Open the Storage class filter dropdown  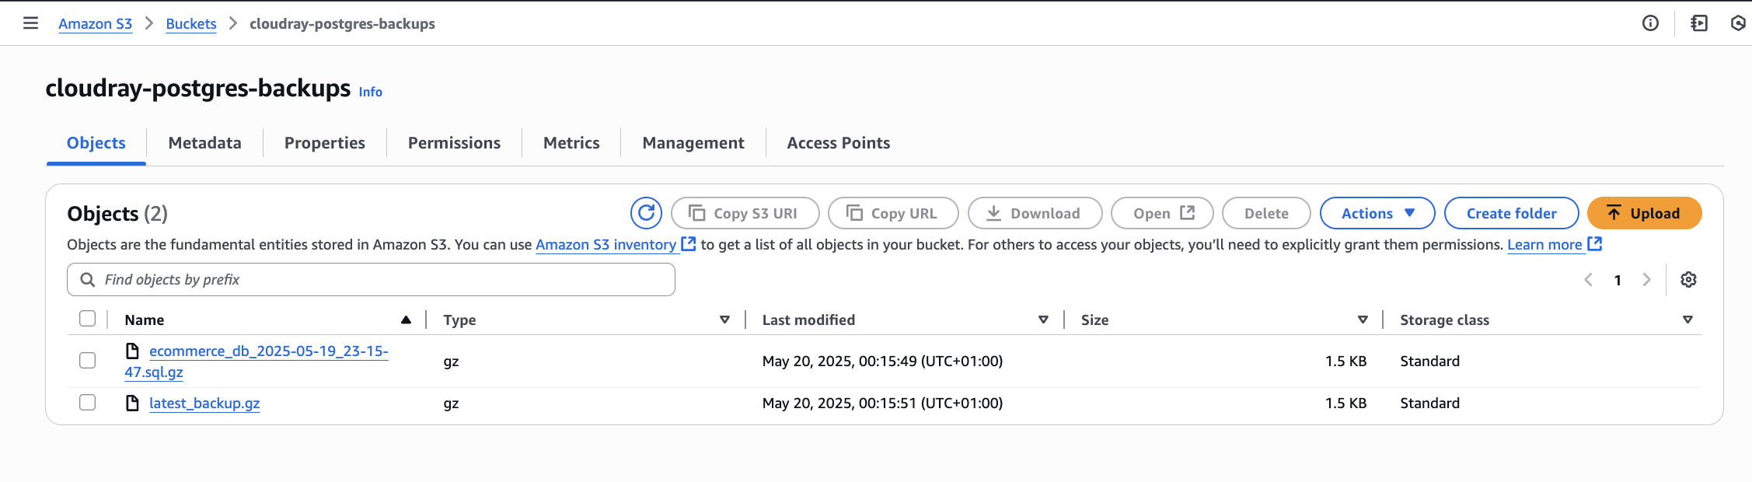[x=1687, y=319]
